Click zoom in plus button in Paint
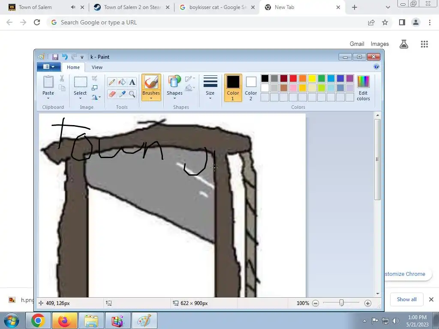Screen dimensions: 439x329 367,303
